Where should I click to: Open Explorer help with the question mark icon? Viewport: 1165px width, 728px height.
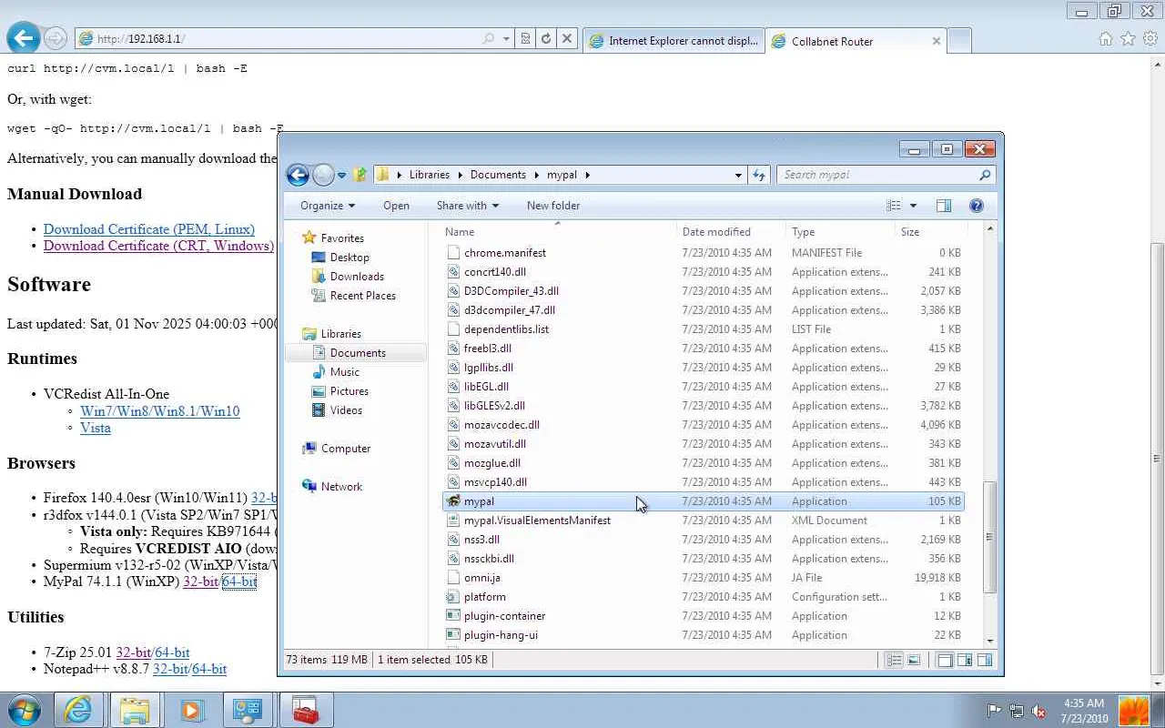[x=977, y=206]
